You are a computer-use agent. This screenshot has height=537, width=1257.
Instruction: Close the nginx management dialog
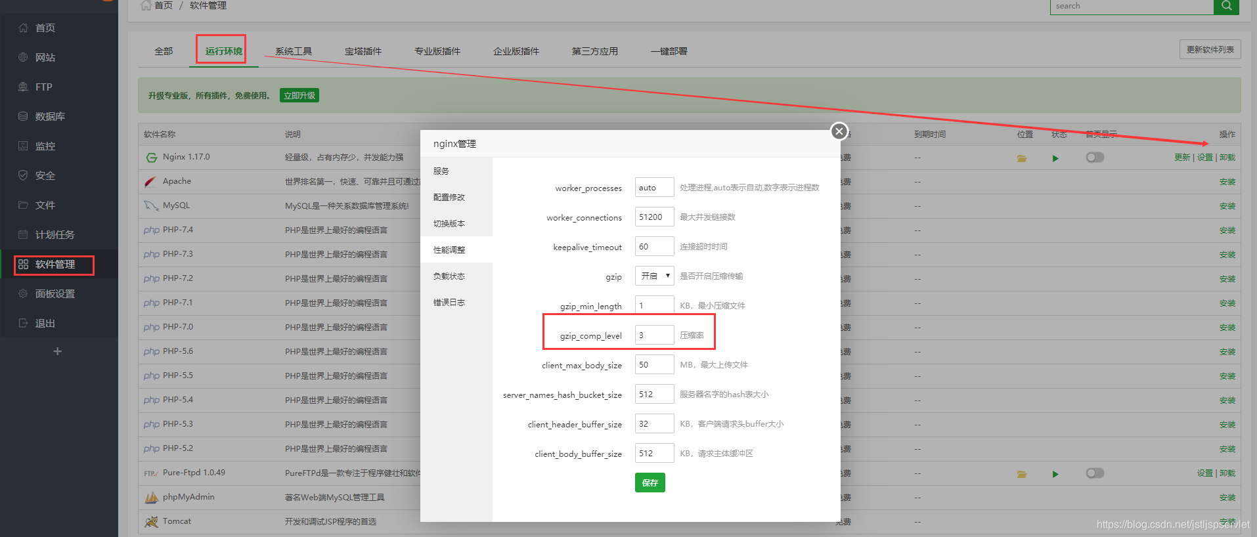(839, 131)
